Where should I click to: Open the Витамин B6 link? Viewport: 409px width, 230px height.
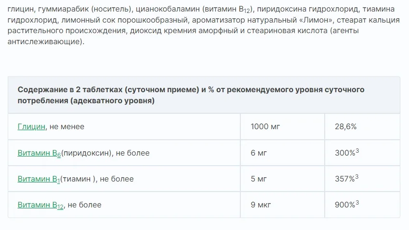39,153
